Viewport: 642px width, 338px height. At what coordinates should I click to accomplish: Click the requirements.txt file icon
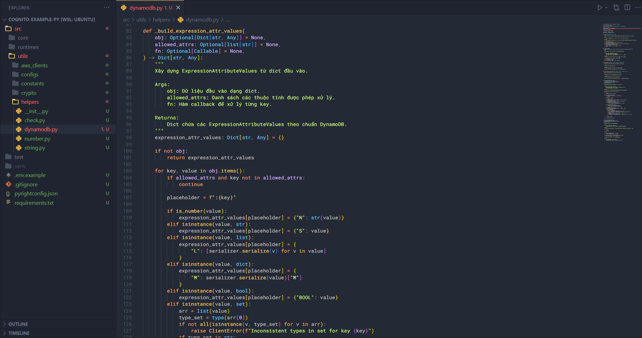pos(8,203)
